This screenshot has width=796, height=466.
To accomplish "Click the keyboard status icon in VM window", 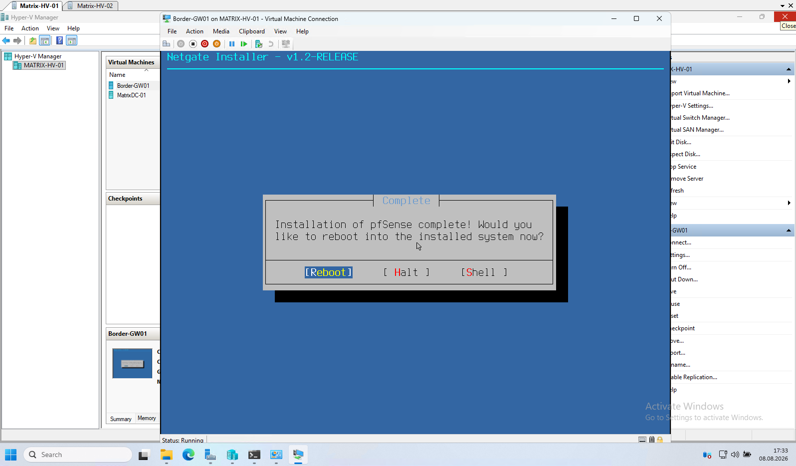I will click(642, 440).
